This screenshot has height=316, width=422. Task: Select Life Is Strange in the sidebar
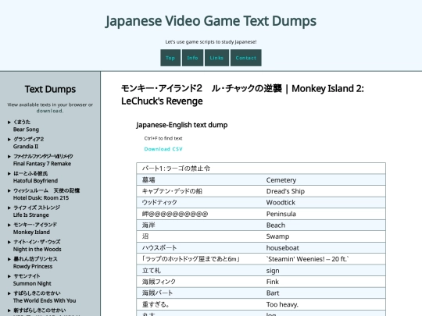[37, 211]
